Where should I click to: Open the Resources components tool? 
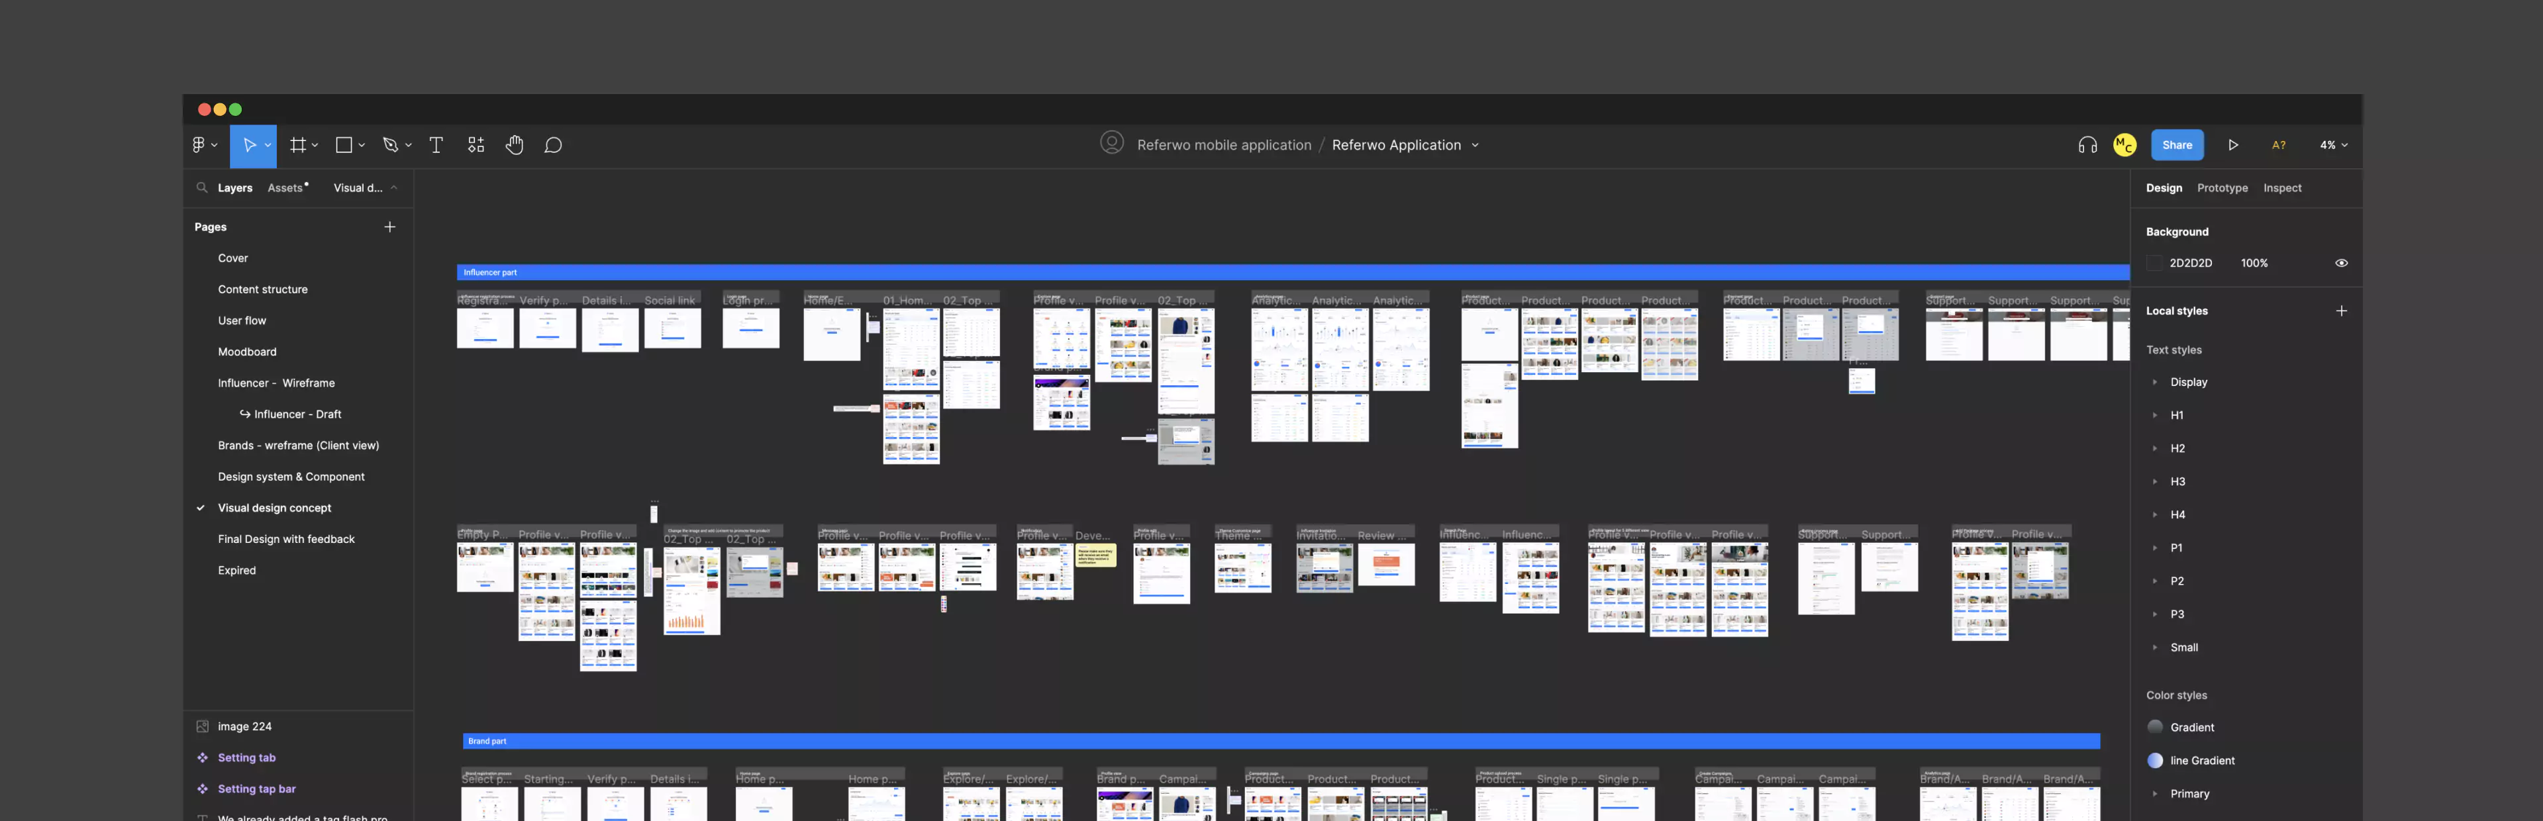(x=476, y=145)
